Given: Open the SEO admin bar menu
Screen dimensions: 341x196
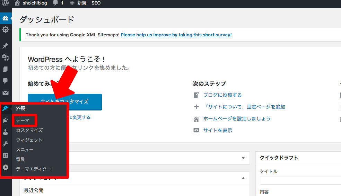Looking at the screenshot, I should click(96, 3).
